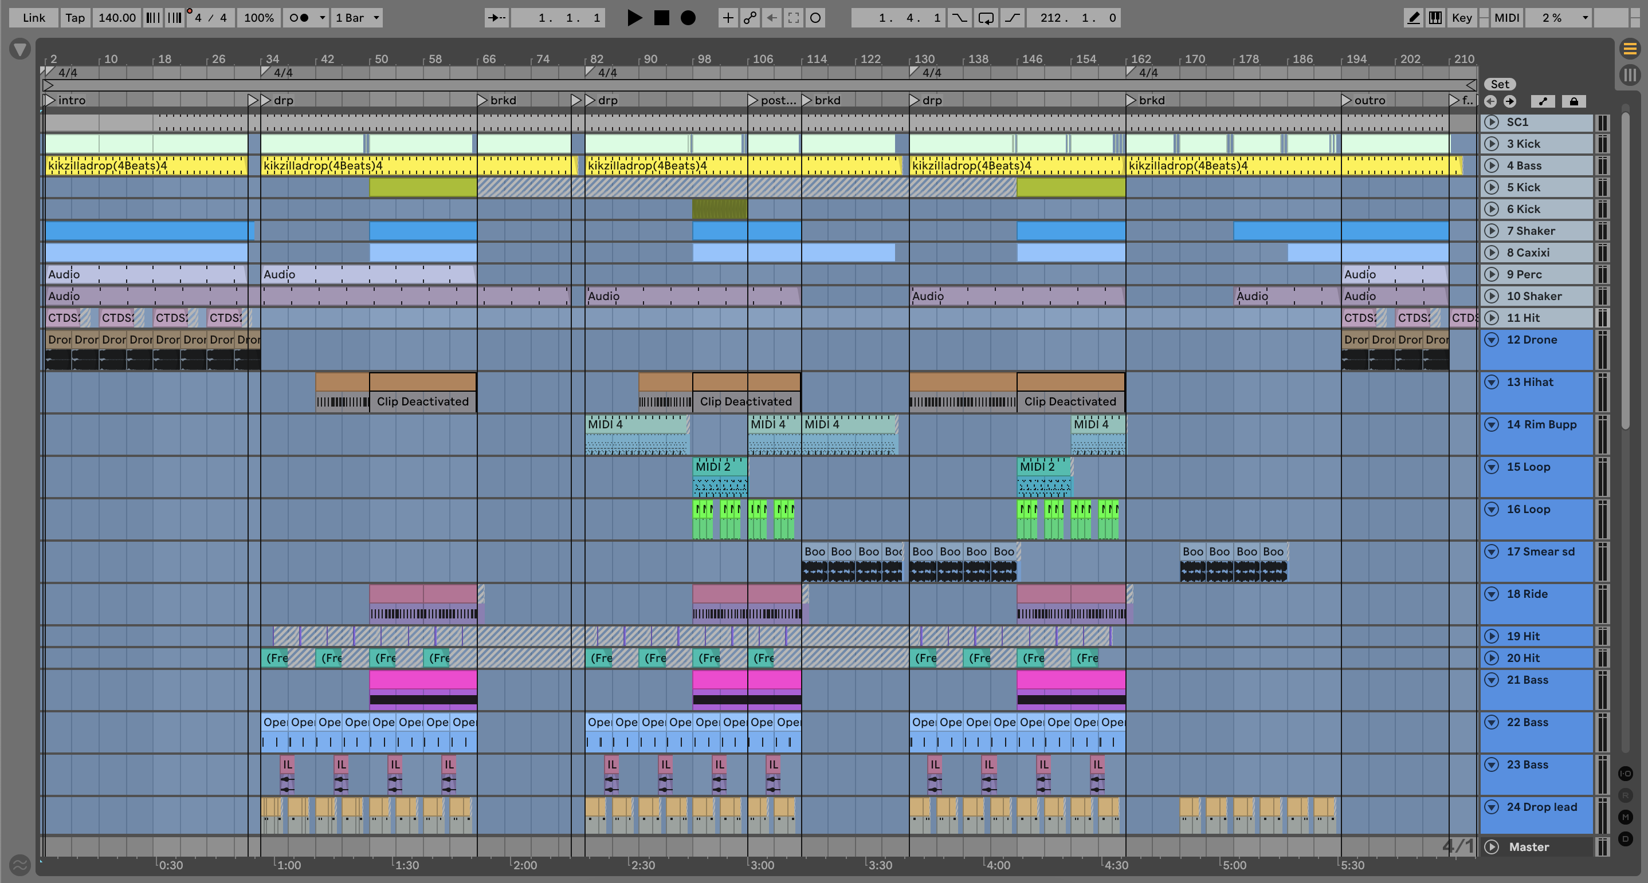Click the Tap tempo button

(75, 18)
